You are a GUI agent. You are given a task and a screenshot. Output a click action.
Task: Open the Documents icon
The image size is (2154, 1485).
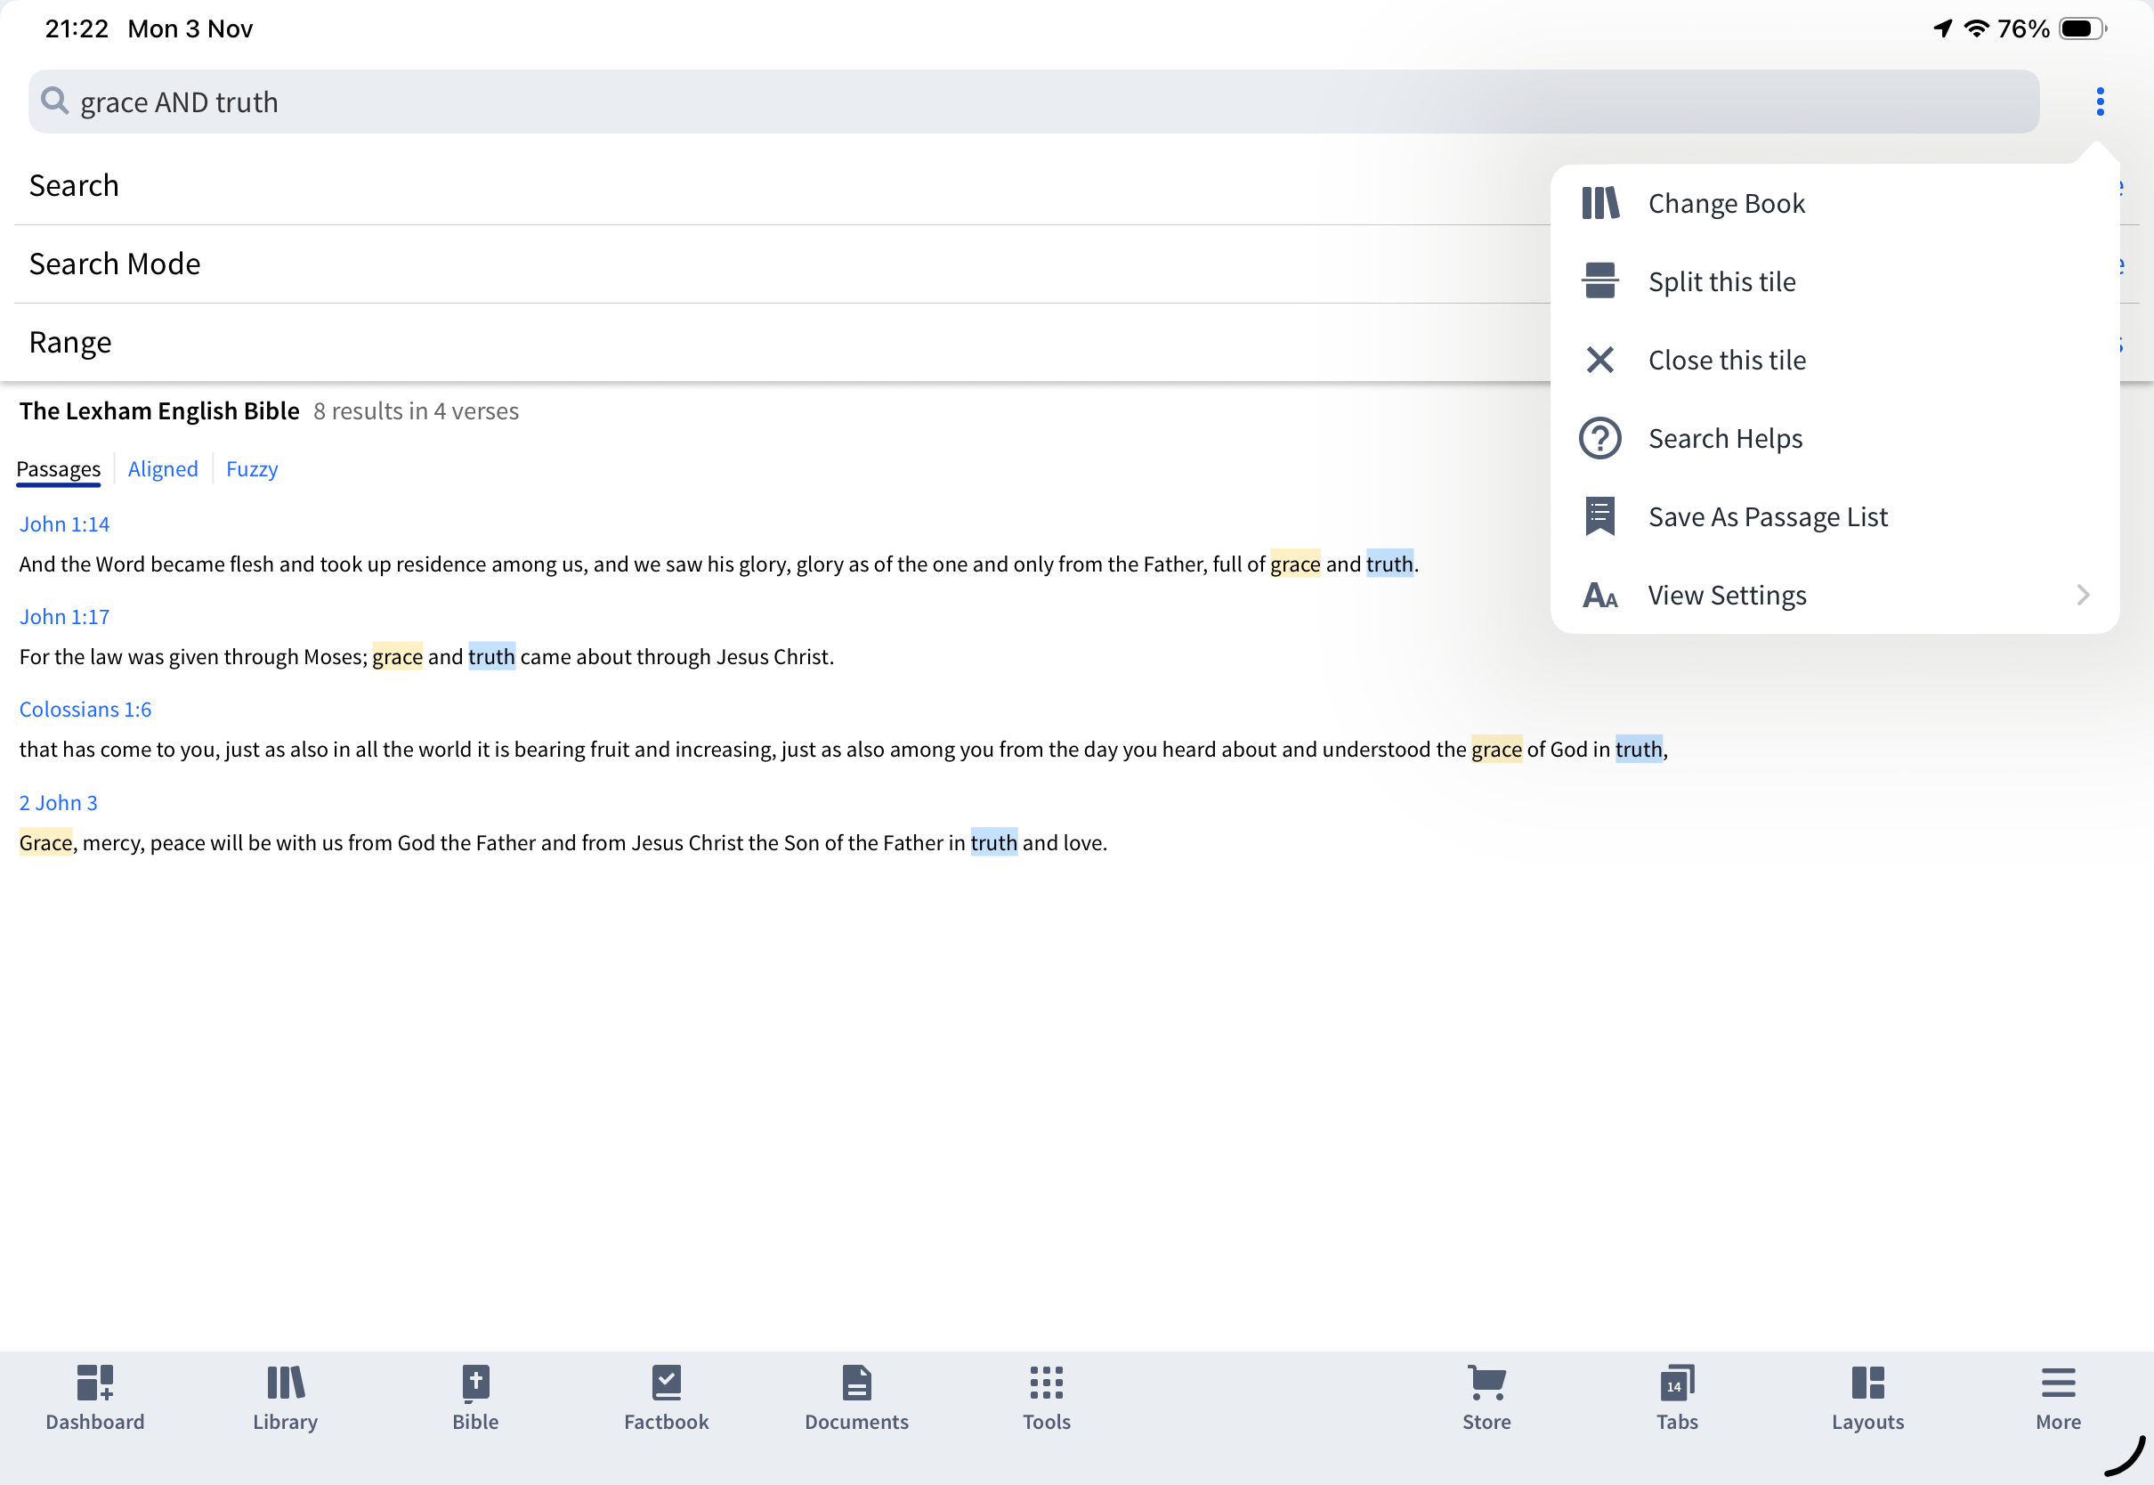[x=855, y=1397]
